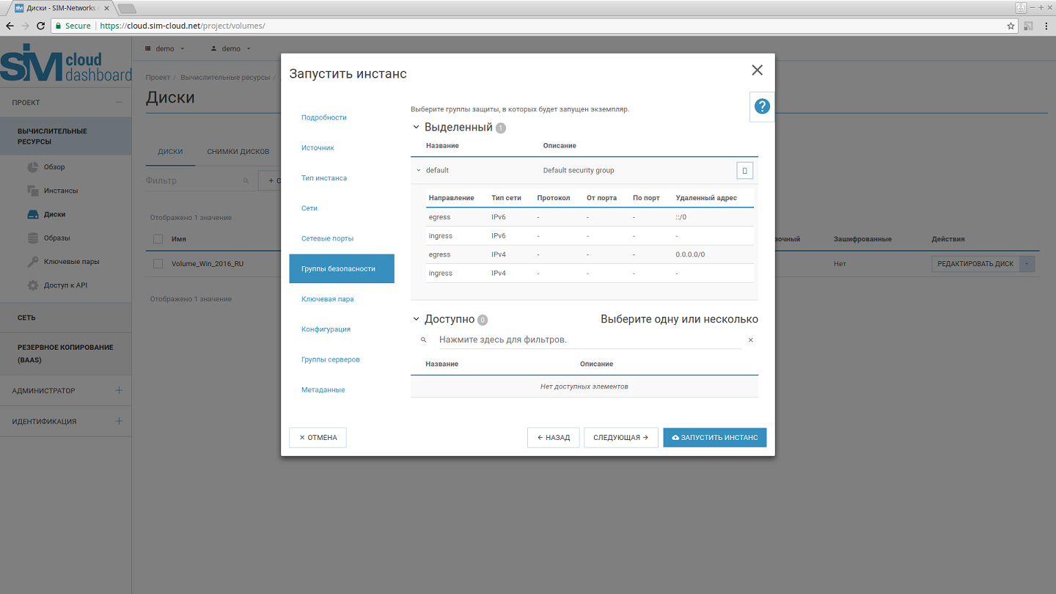Bookmark the page using the star icon

[1011, 26]
